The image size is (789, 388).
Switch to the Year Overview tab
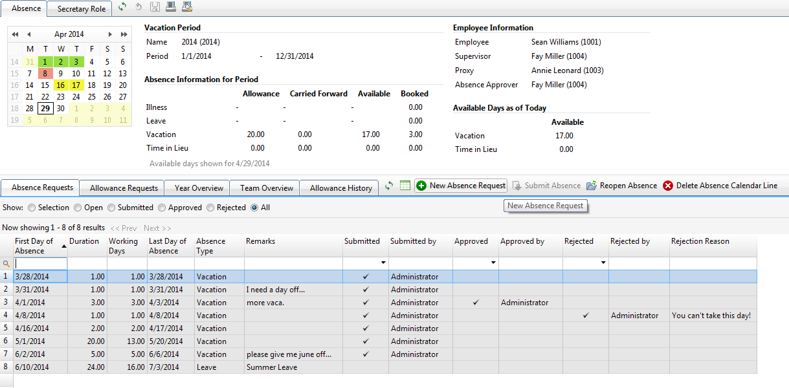[x=199, y=188]
